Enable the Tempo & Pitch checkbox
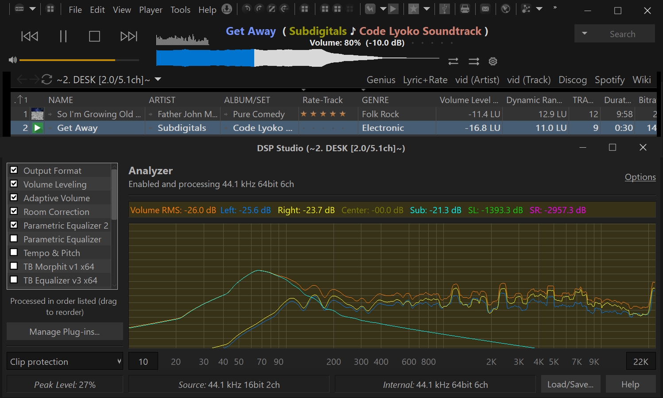This screenshot has height=398, width=663. [x=14, y=253]
